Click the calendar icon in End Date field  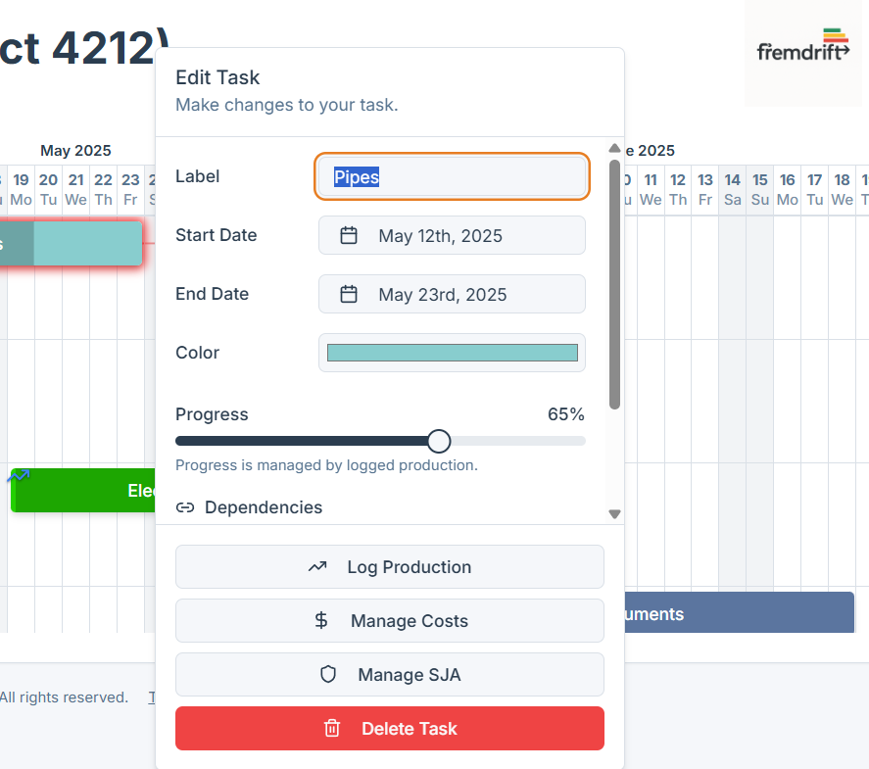[349, 294]
